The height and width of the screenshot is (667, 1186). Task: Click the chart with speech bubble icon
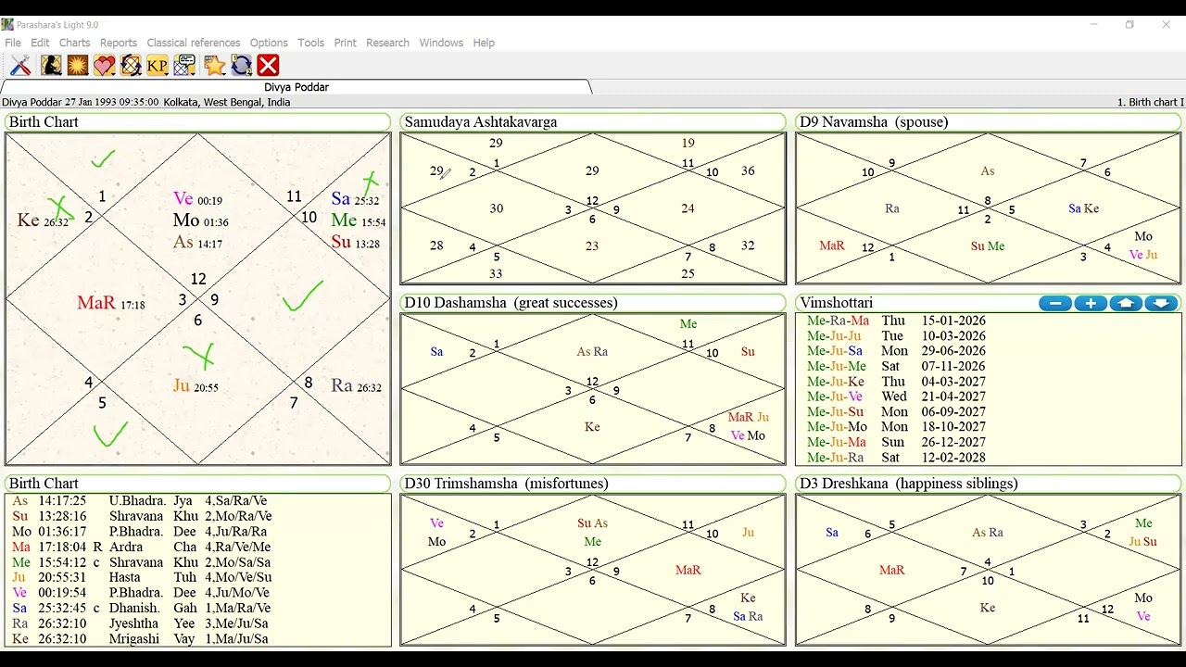[185, 65]
